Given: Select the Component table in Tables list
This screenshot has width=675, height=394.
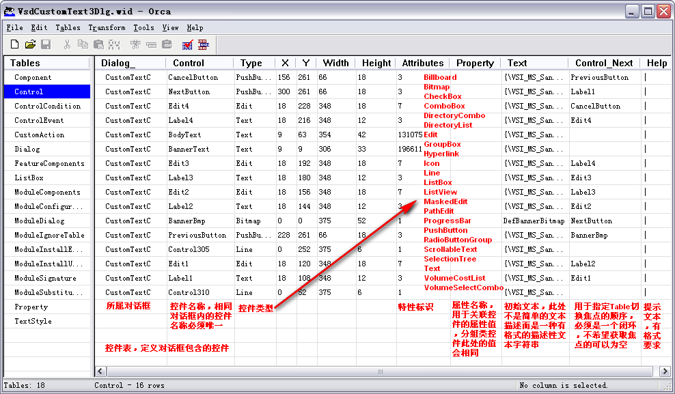Looking at the screenshot, I should pos(33,77).
